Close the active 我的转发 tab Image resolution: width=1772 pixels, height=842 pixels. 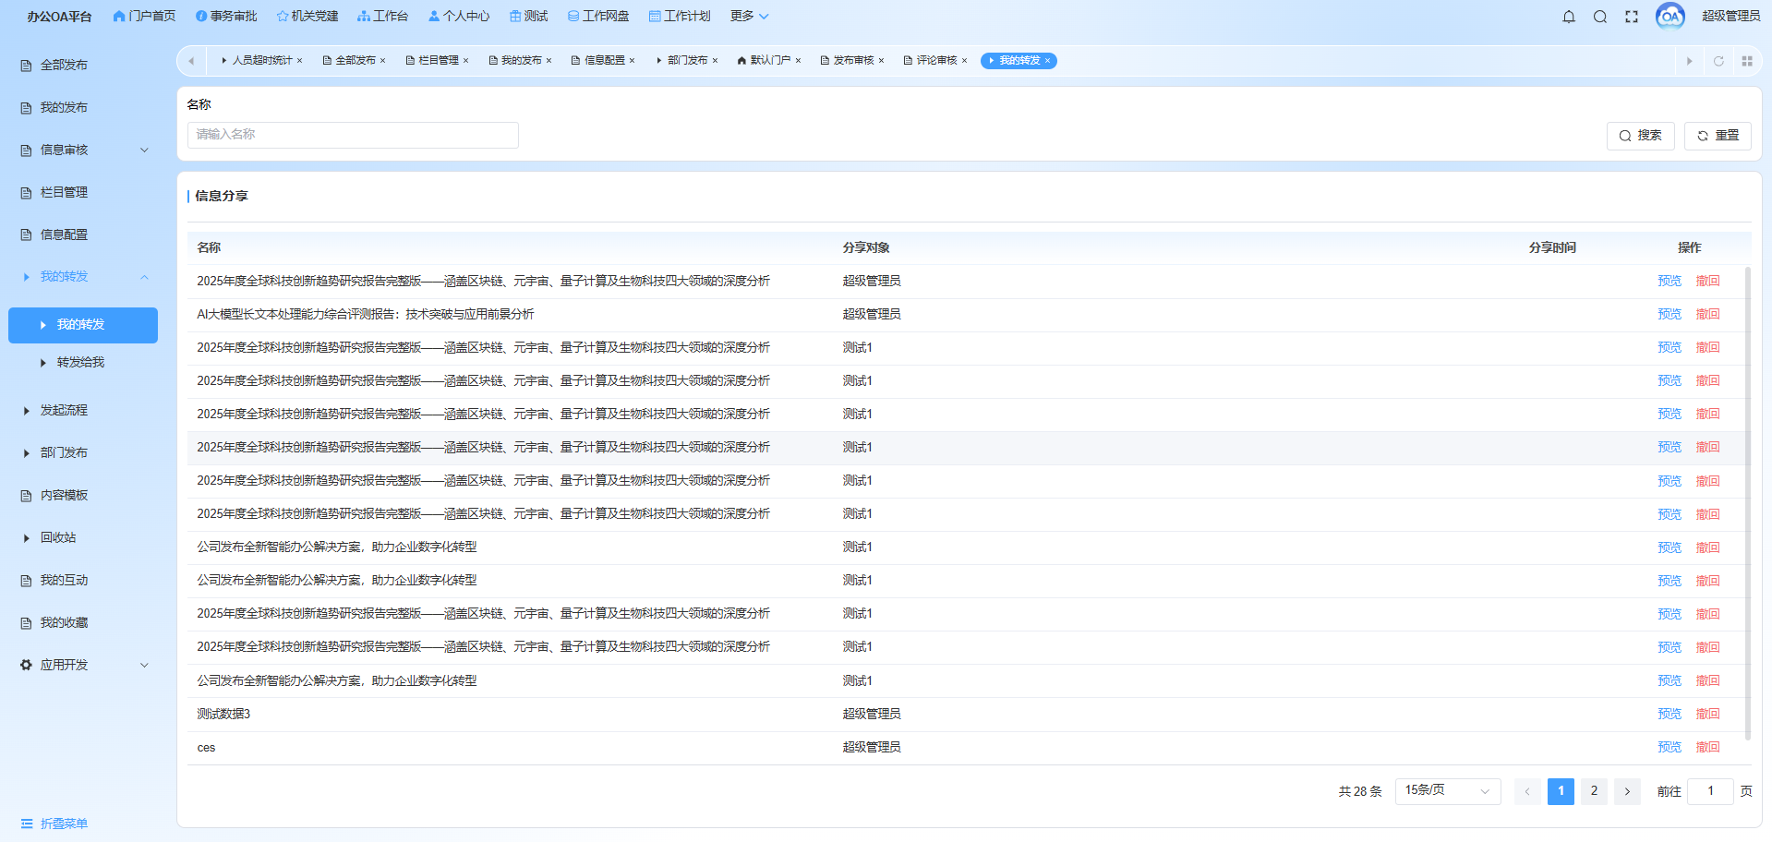[1047, 61]
